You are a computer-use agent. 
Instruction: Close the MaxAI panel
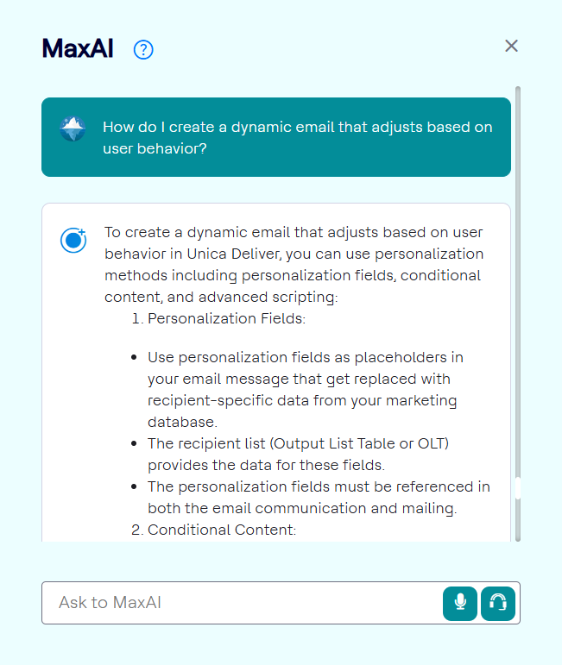[x=511, y=46]
